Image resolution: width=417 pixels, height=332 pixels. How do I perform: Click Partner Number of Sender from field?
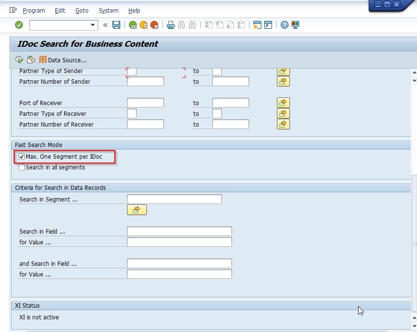pos(145,81)
